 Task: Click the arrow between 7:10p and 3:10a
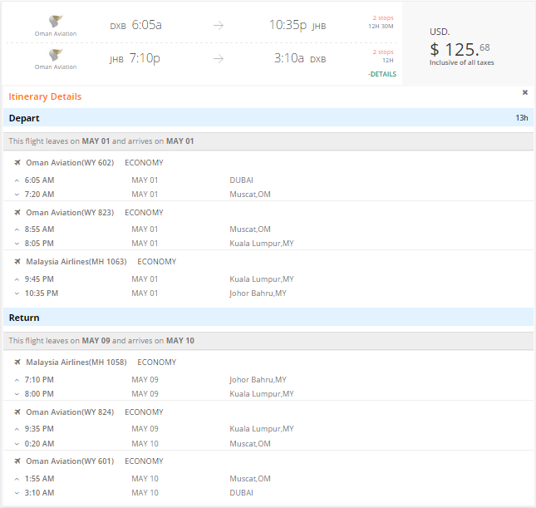[x=219, y=59]
